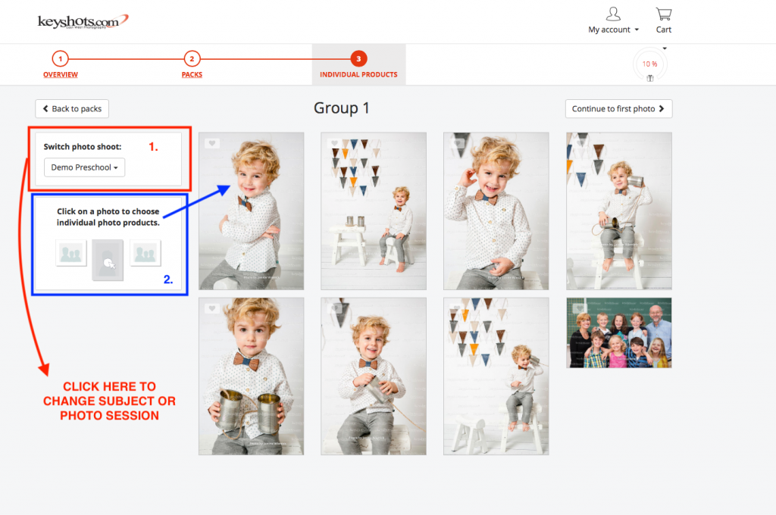Click the gift icon under 10% discount
The height and width of the screenshot is (515, 776).
click(649, 78)
